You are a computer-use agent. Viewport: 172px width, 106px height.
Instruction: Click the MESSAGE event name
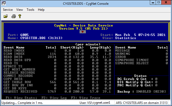pyautogui.click(x=123, y=51)
